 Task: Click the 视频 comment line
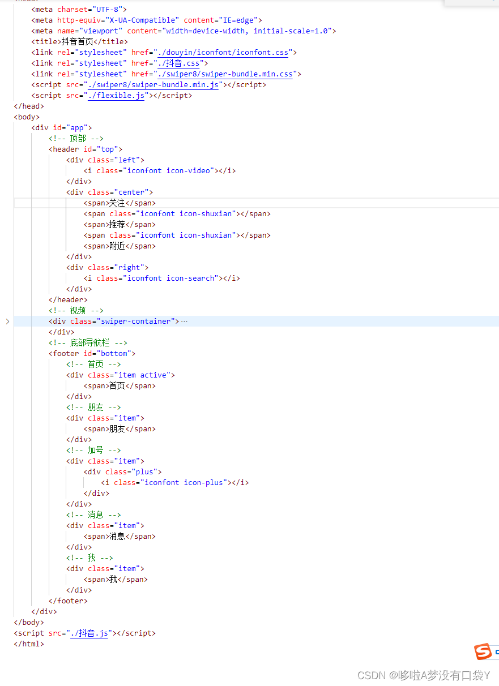point(76,311)
